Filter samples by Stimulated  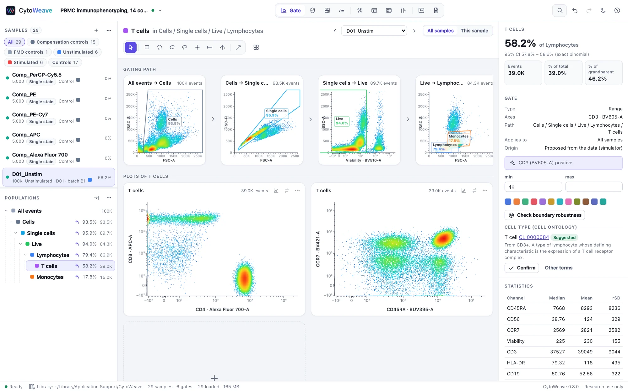click(25, 62)
